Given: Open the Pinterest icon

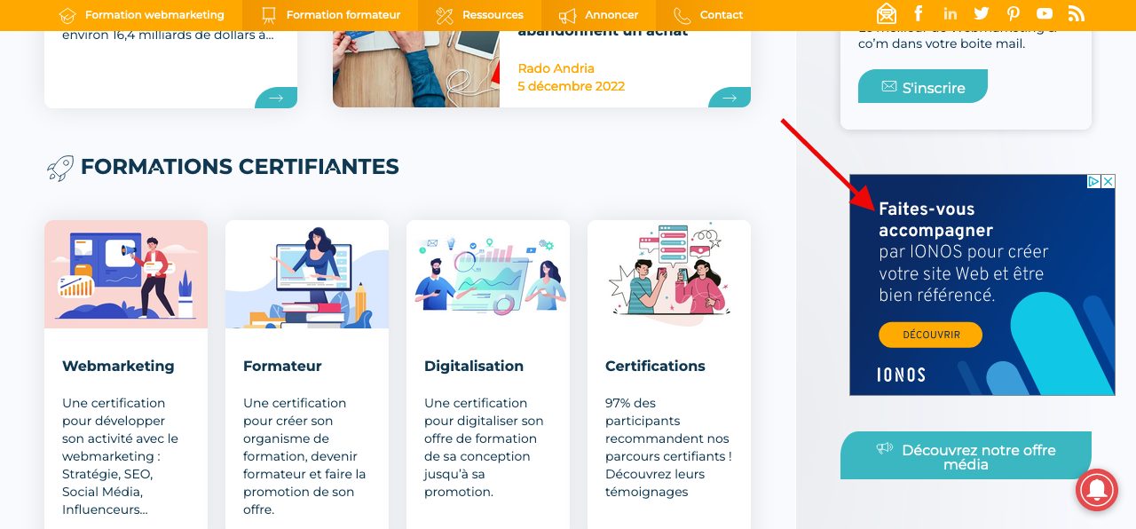Looking at the screenshot, I should pos(1013,13).
